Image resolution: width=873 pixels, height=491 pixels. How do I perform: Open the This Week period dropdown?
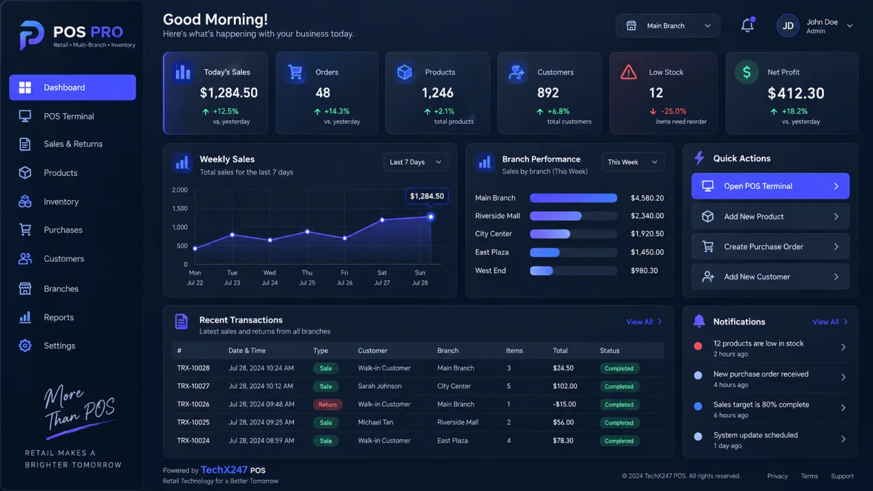633,162
